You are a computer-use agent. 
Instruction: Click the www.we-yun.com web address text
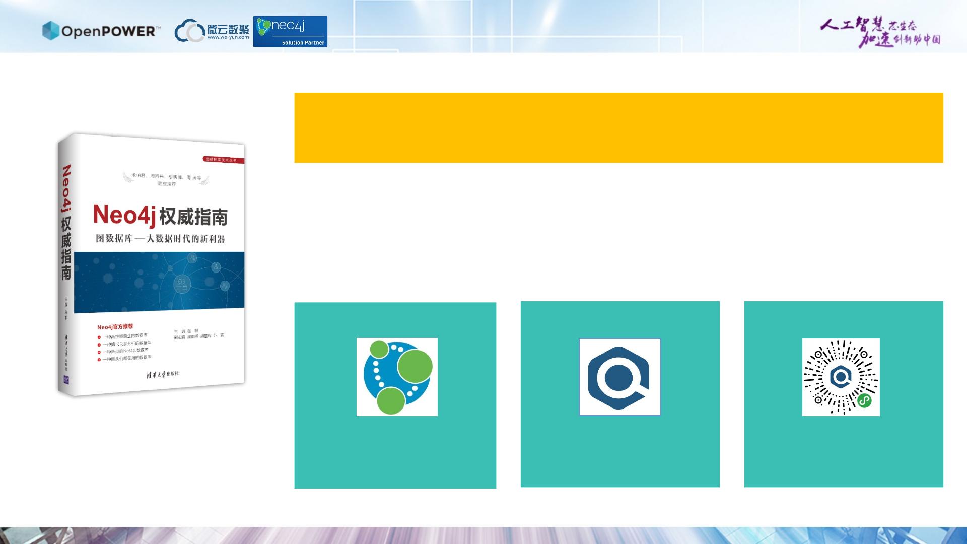point(228,37)
